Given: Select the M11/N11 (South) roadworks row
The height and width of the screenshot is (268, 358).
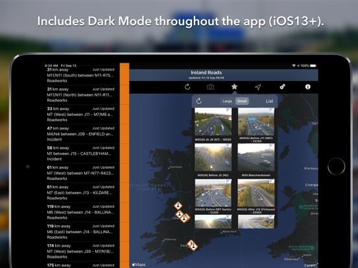Looking at the screenshot, I should (x=82, y=75).
